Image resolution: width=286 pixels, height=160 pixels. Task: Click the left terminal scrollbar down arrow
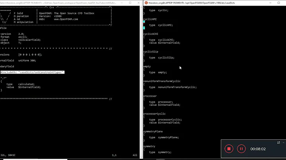tap(141, 157)
